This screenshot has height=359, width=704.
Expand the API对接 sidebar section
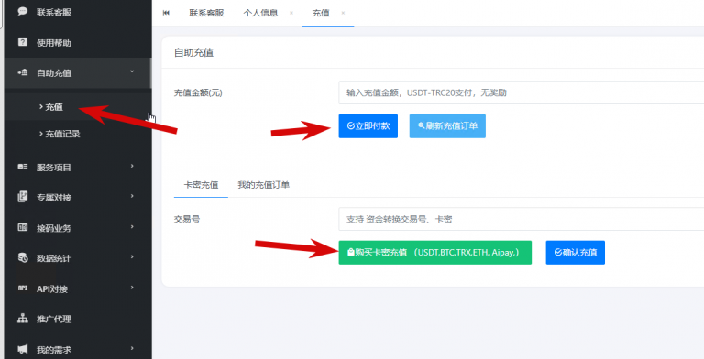pos(78,288)
